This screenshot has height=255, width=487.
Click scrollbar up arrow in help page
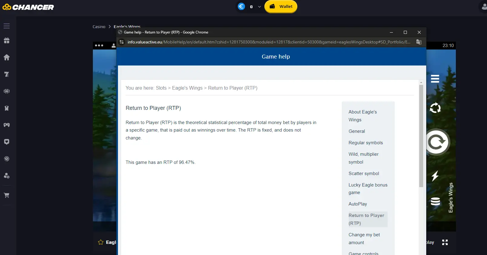click(x=421, y=82)
